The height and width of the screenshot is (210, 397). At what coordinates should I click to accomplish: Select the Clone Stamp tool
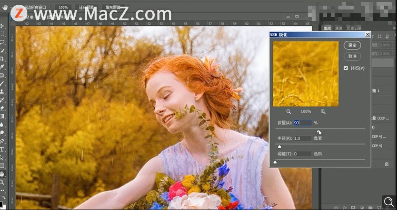tap(2, 91)
